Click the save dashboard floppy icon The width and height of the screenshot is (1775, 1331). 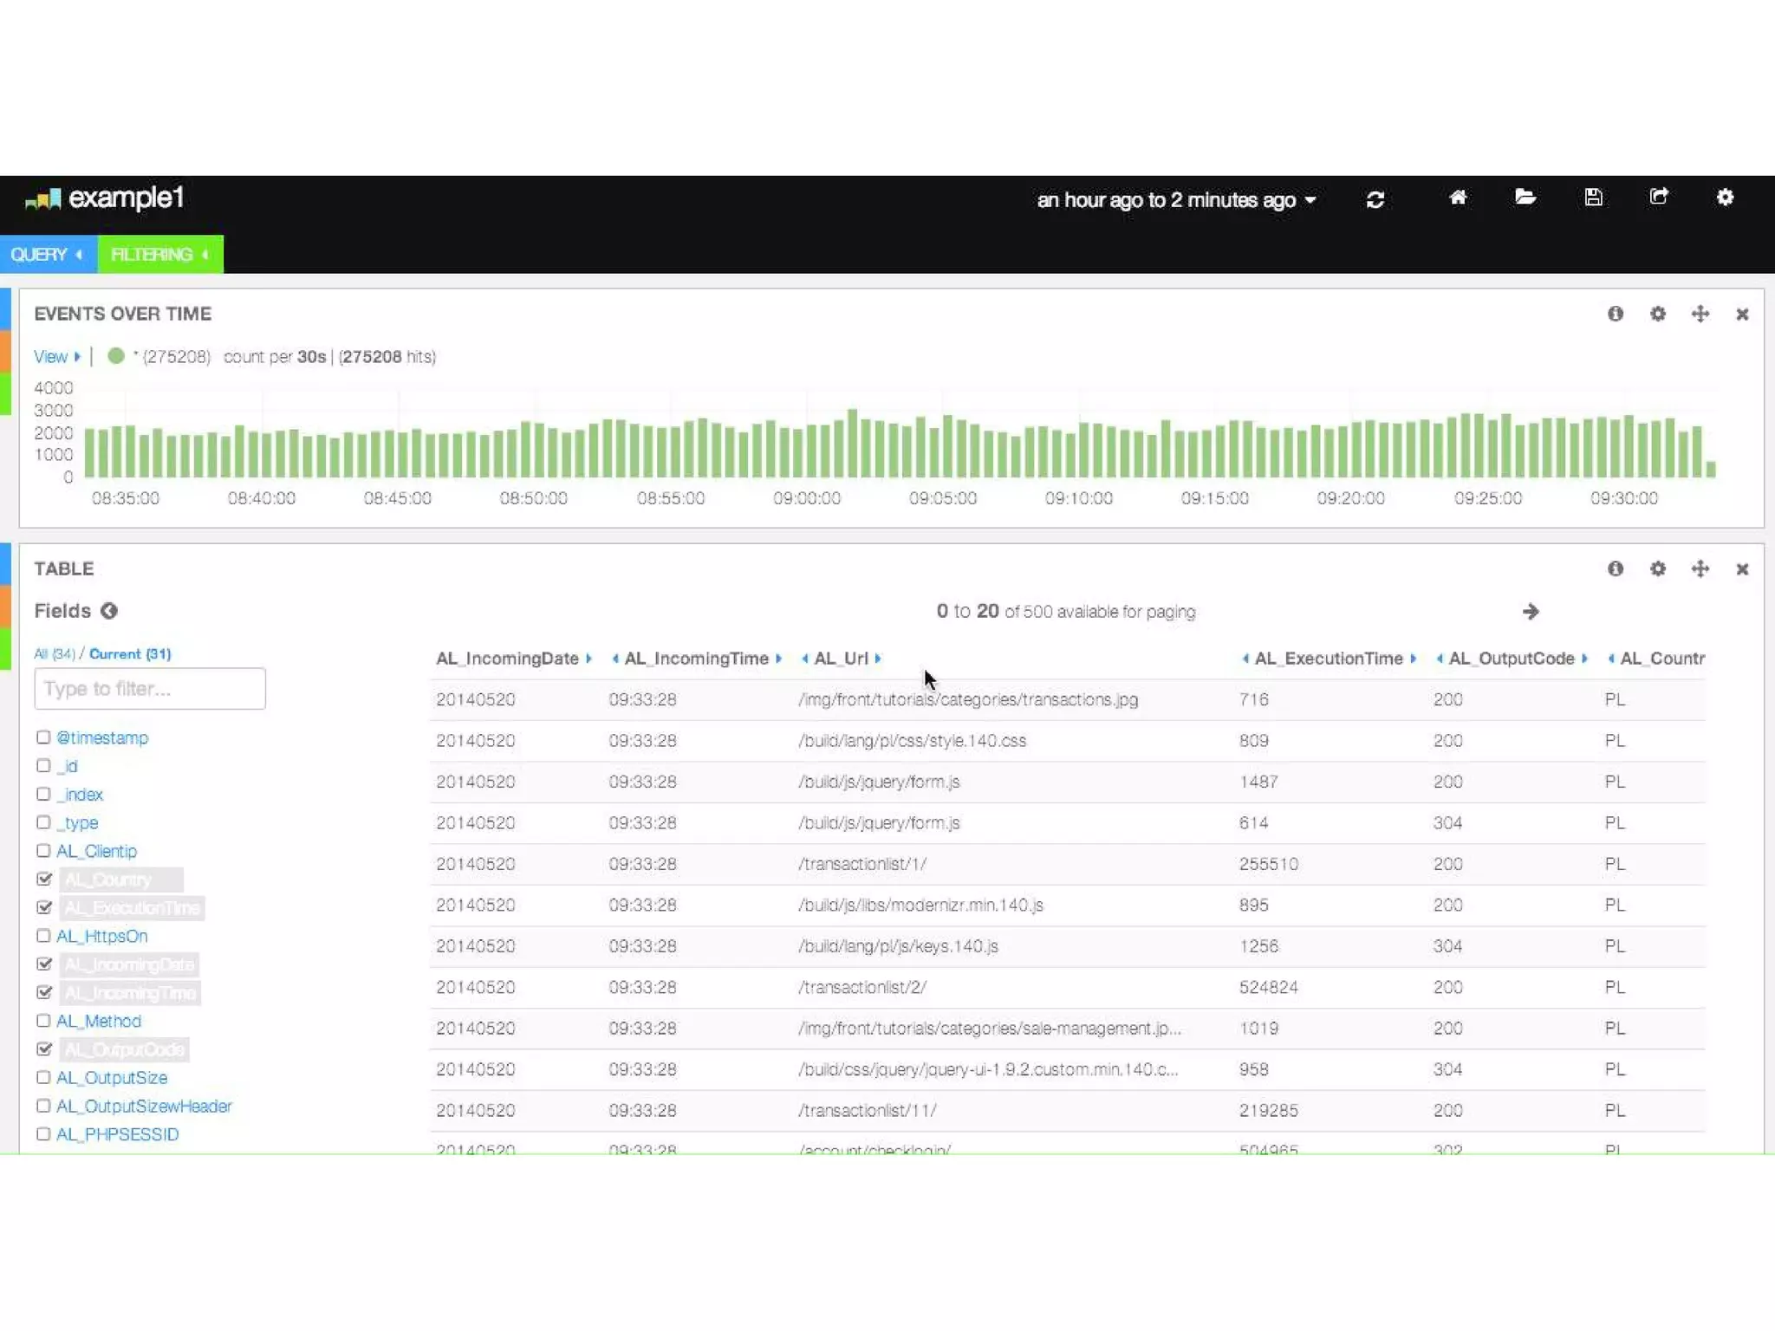[x=1593, y=198]
